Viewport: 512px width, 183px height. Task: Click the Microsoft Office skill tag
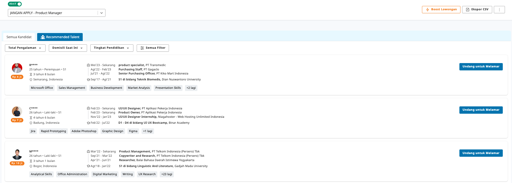click(42, 88)
